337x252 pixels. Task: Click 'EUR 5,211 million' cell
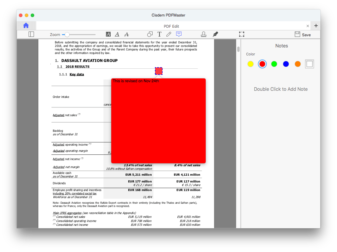pos(138,174)
